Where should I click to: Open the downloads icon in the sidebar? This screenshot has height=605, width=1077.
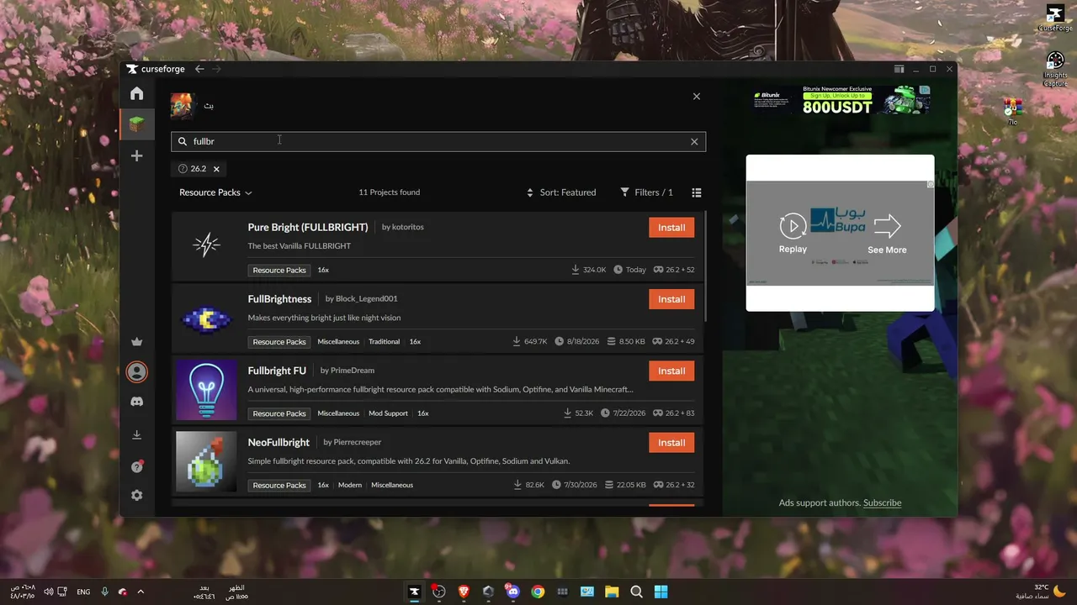136,434
